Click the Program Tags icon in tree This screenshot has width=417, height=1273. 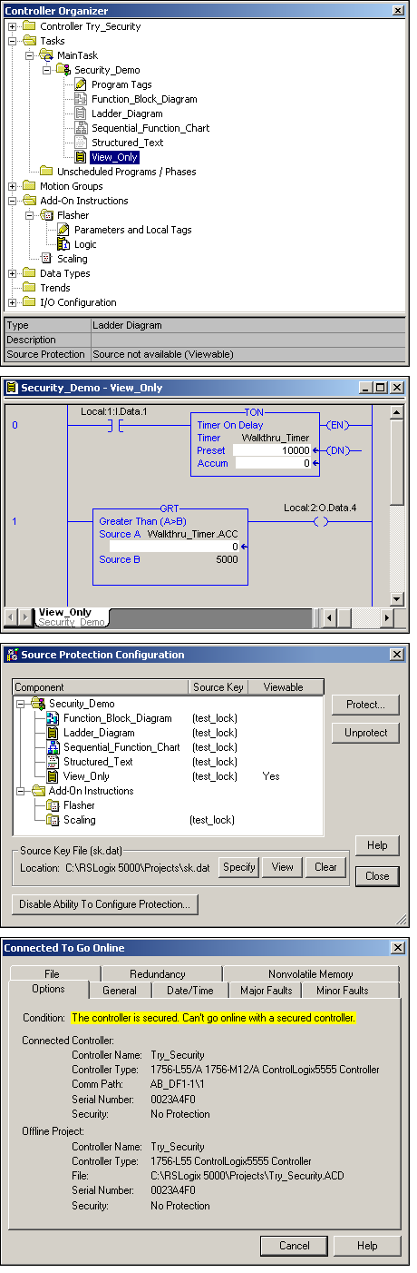click(x=81, y=84)
